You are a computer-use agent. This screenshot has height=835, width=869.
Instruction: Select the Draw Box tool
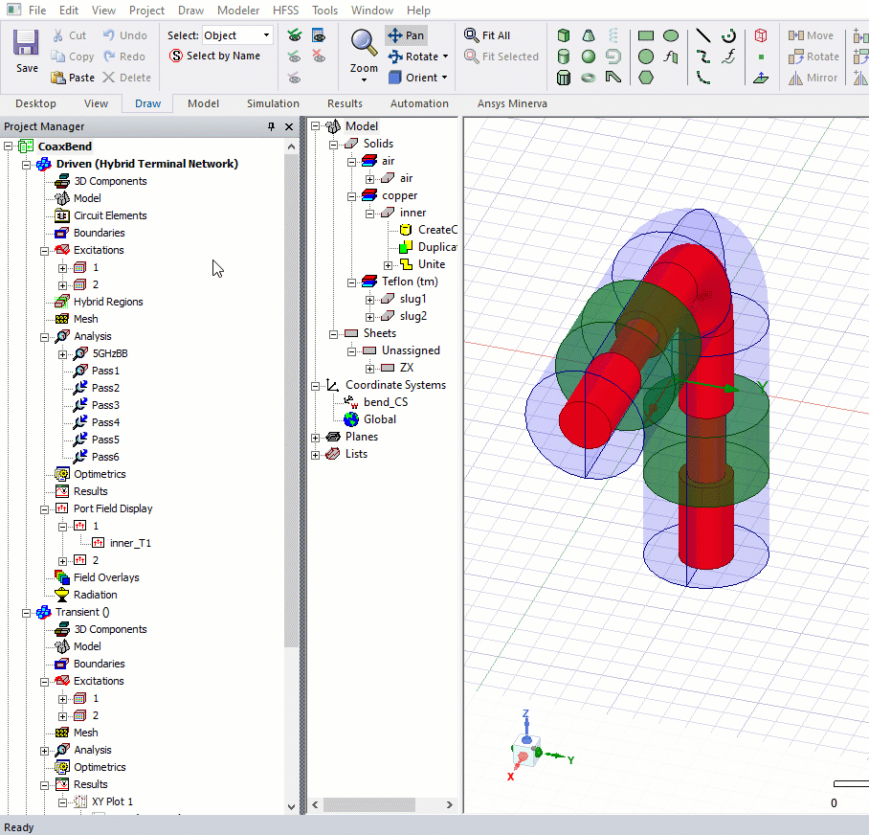click(x=564, y=37)
